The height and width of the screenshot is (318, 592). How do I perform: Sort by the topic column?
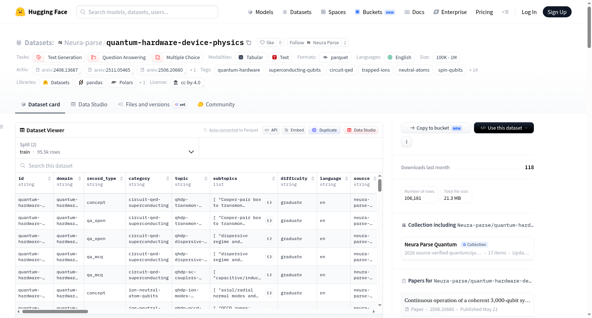pos(206,179)
